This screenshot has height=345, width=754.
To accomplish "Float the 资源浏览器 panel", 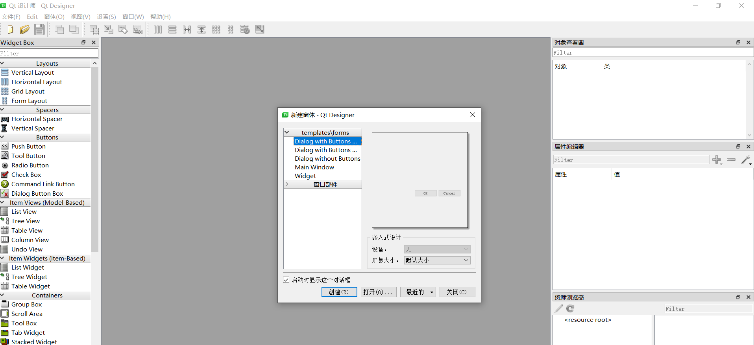I will coord(738,297).
